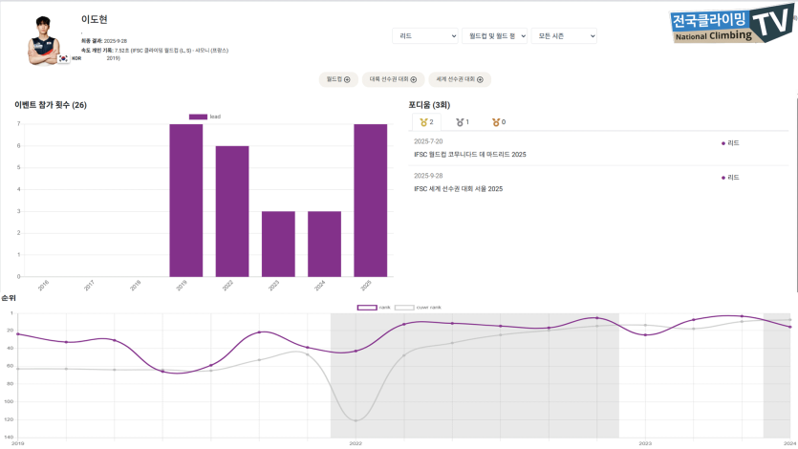This screenshot has width=798, height=449.
Task: Switch to the silver medal tab
Action: tap(463, 122)
